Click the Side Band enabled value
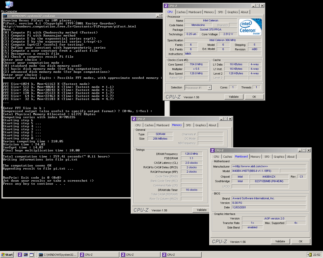Viewport: 323px width, 258px height. point(252,228)
